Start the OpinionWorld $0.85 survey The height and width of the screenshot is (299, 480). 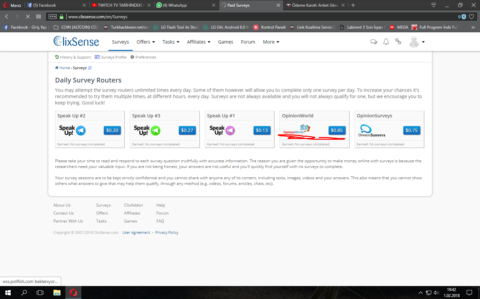(x=337, y=130)
